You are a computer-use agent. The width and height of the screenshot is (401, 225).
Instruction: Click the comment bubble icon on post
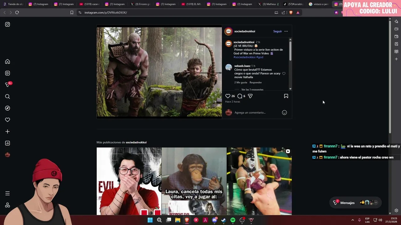(240, 96)
